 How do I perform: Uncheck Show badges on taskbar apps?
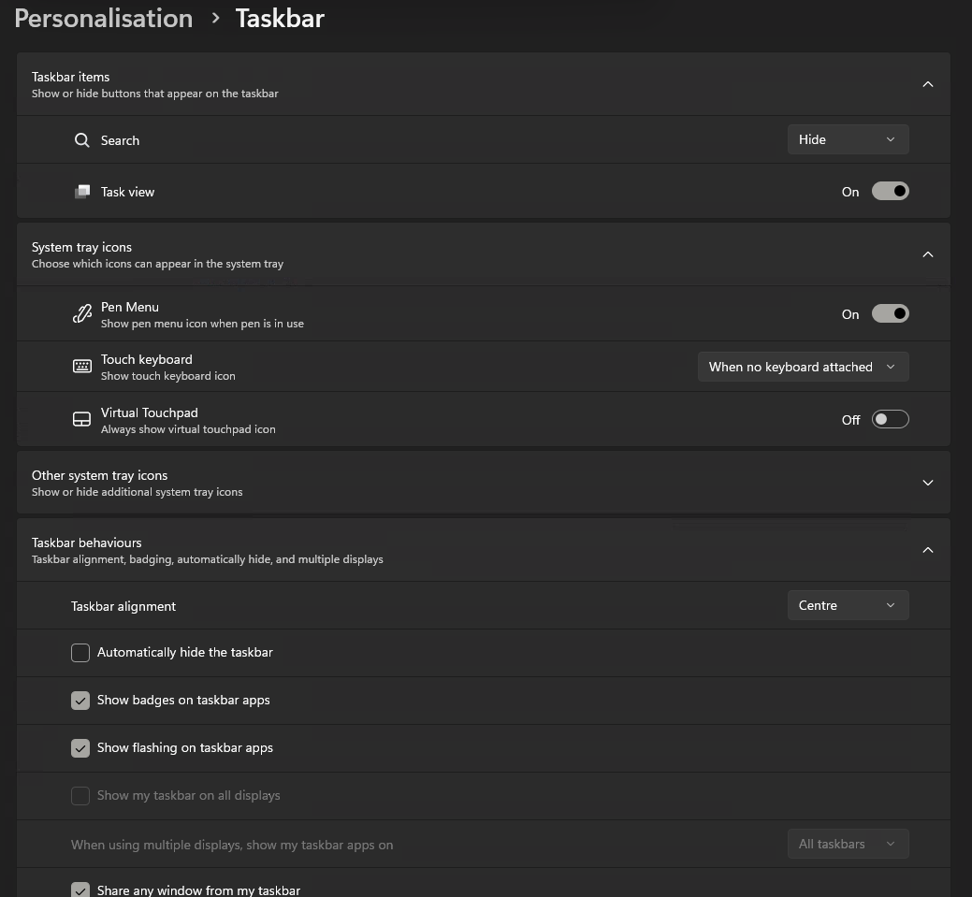[80, 701]
